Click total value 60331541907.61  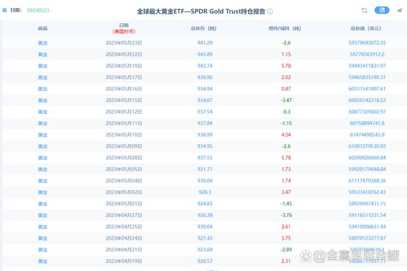[x=367, y=89]
